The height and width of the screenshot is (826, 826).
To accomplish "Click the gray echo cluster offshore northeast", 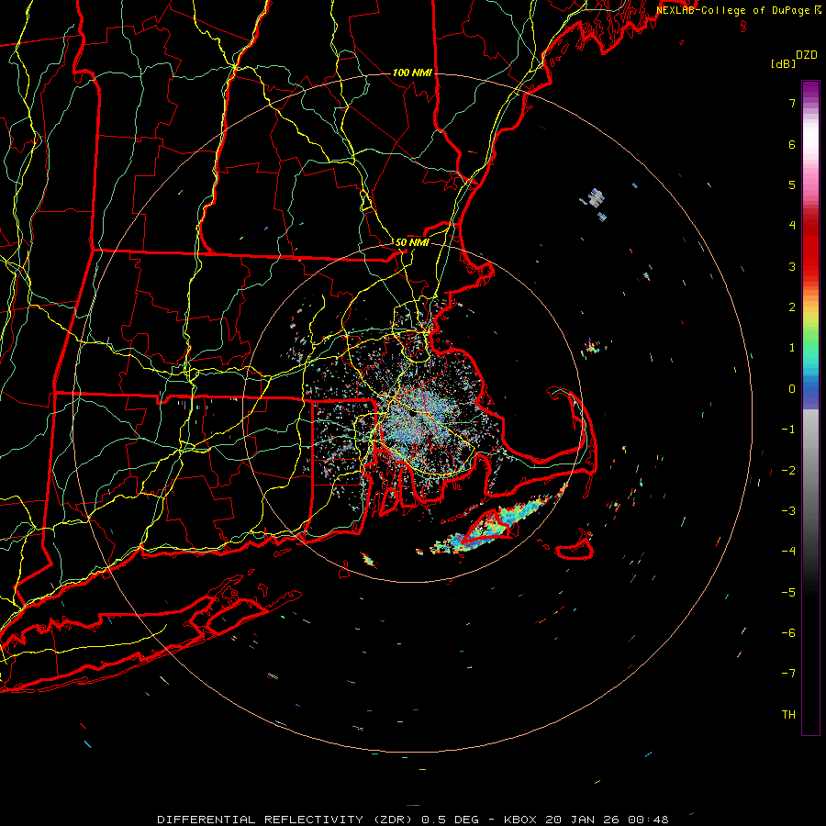I will tap(597, 198).
